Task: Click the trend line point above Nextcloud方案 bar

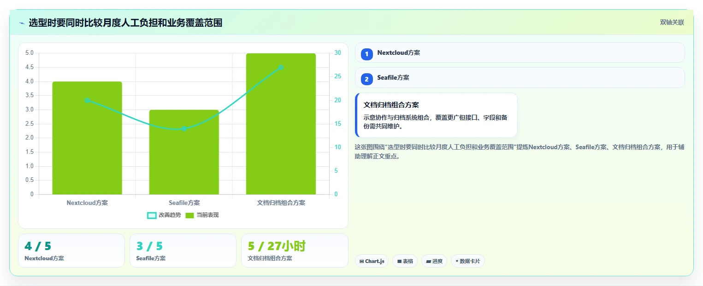Action: click(x=87, y=100)
